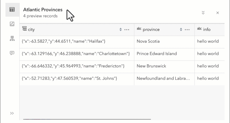The width and height of the screenshot is (230, 123).
Task: Sort the city column
Action: (x=121, y=29)
